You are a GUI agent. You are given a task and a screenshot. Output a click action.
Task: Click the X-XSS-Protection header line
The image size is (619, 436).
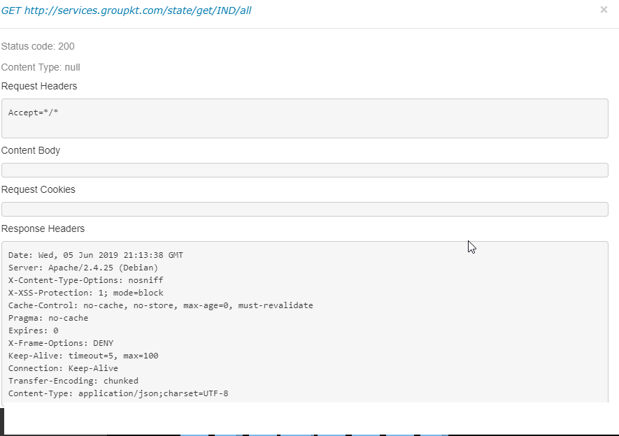coord(85,293)
